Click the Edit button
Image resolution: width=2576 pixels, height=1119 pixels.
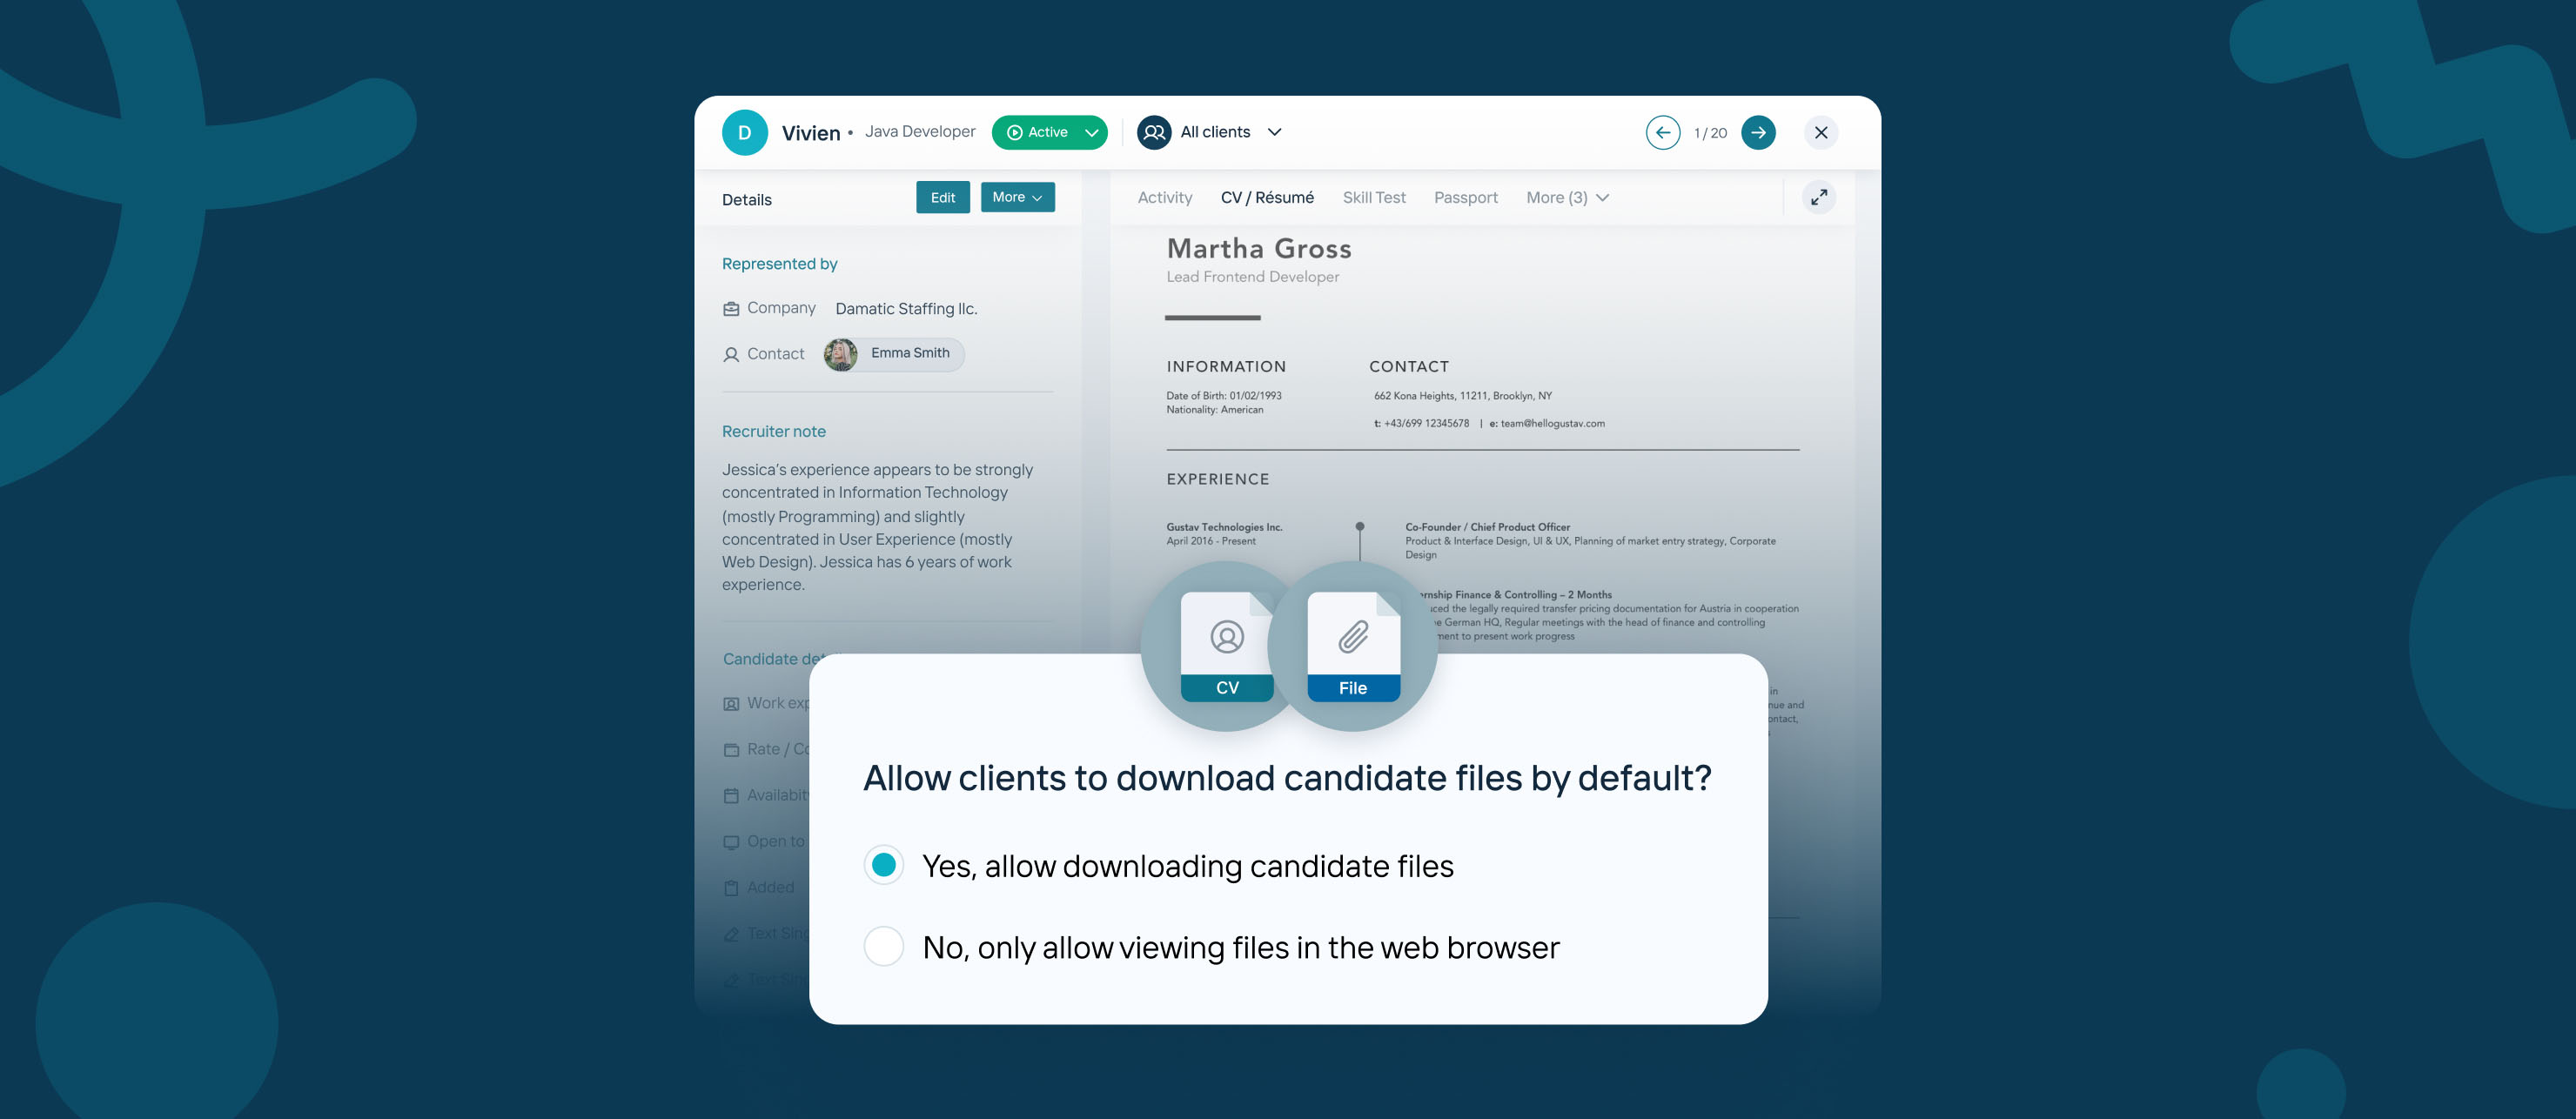(x=942, y=197)
